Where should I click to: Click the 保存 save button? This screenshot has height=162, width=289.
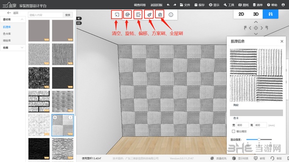click(200, 5)
